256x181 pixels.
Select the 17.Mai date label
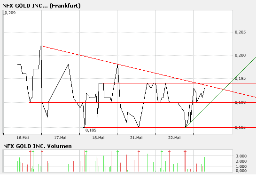(60, 138)
